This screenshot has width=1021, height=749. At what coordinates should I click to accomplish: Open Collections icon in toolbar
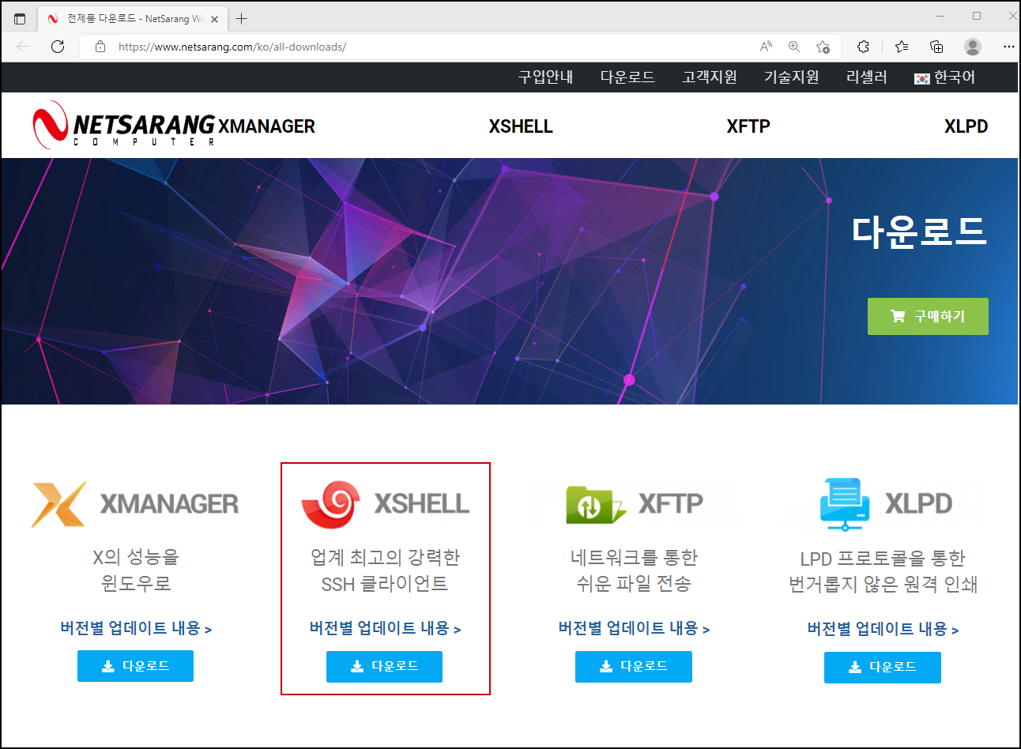click(936, 47)
